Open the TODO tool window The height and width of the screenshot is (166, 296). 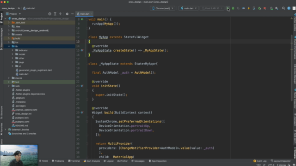pos(43,161)
